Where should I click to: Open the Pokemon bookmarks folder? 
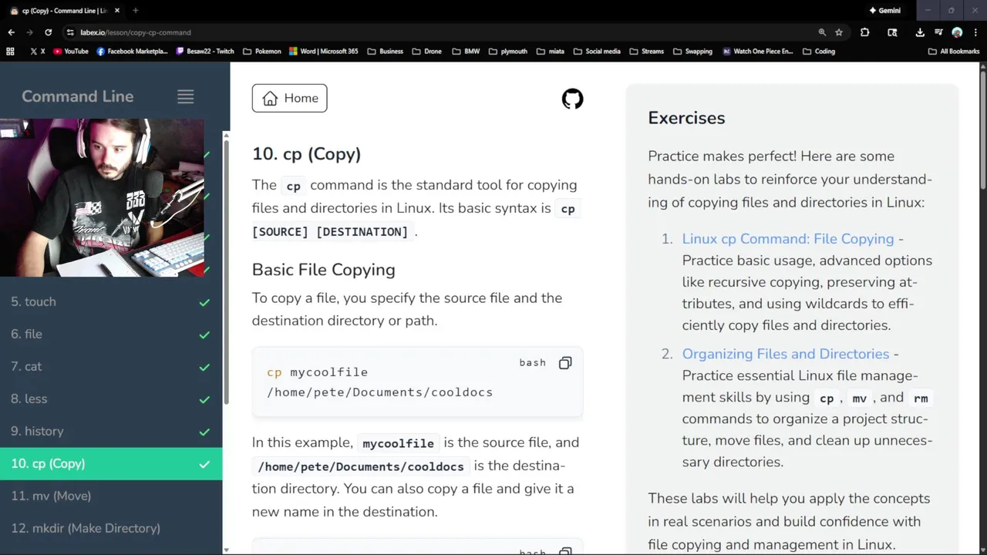pyautogui.click(x=262, y=52)
